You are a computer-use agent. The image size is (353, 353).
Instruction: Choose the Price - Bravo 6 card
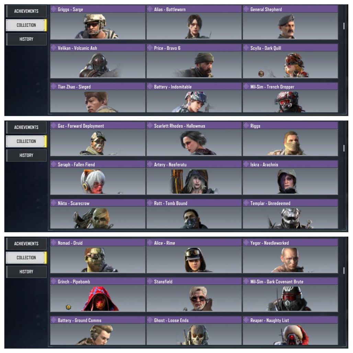pyautogui.click(x=194, y=61)
